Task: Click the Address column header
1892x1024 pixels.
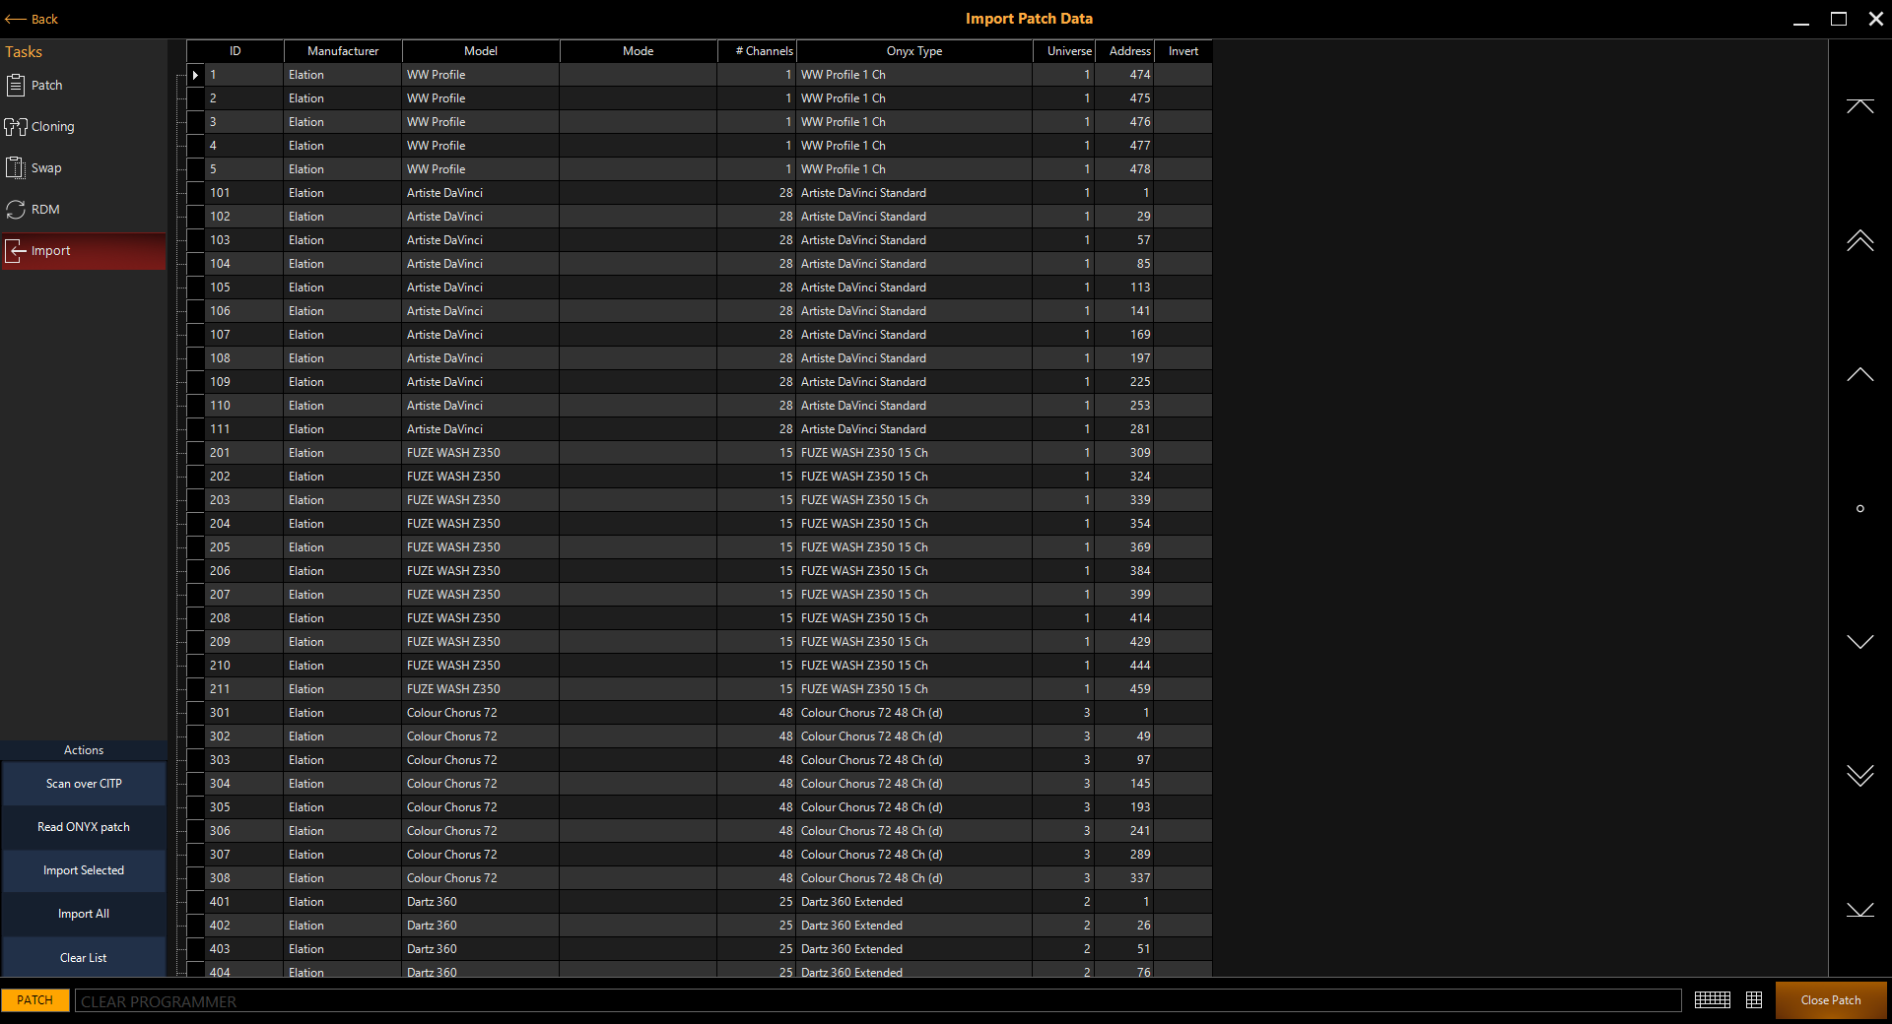Action: pyautogui.click(x=1124, y=51)
